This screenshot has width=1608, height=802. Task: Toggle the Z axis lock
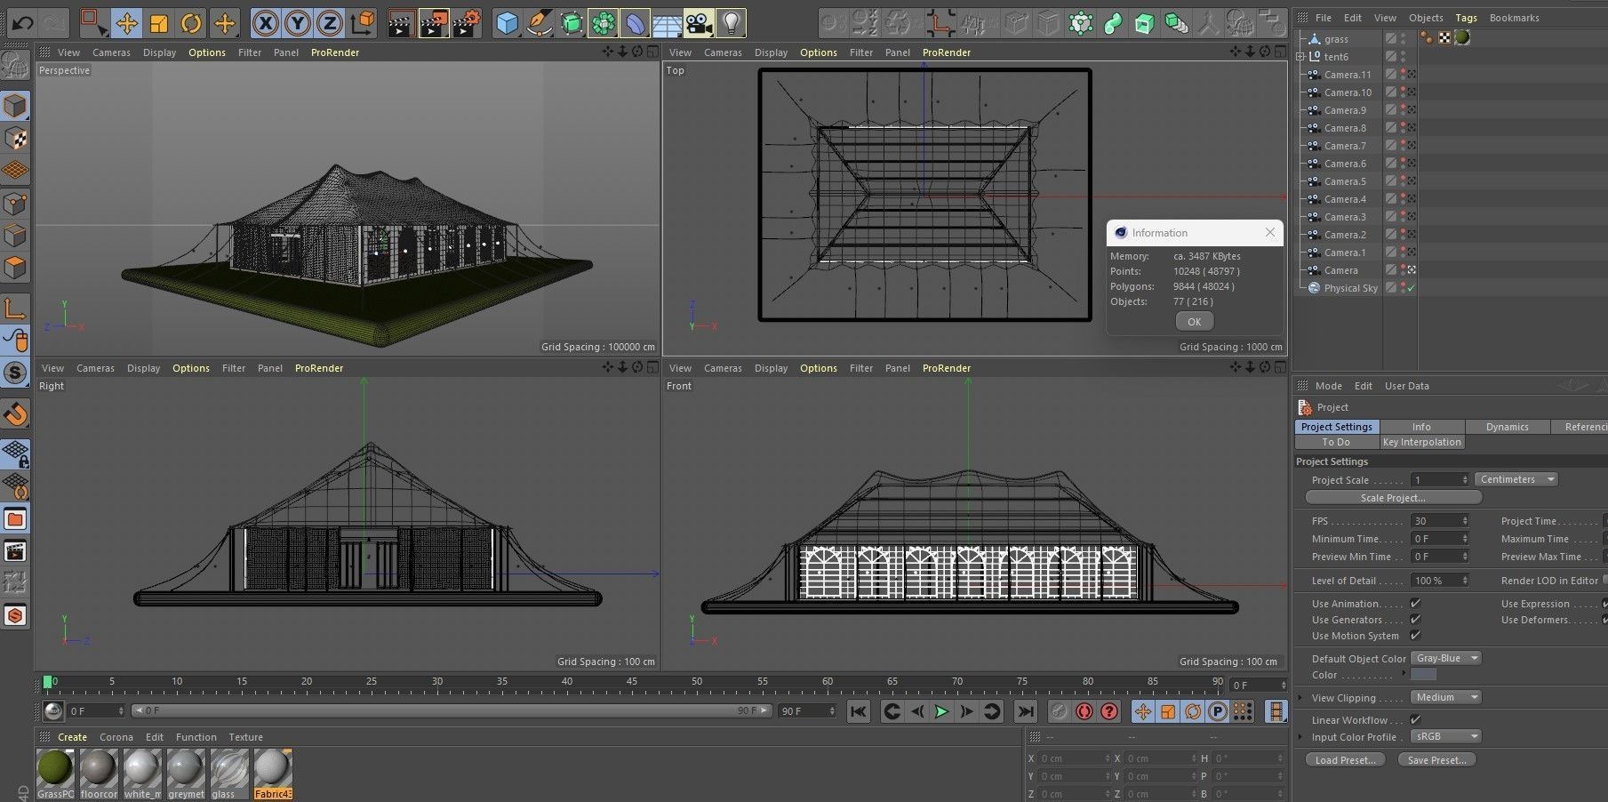[329, 23]
